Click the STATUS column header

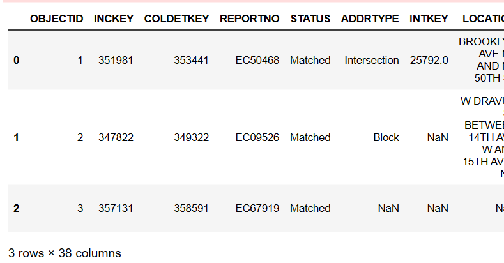tap(310, 19)
